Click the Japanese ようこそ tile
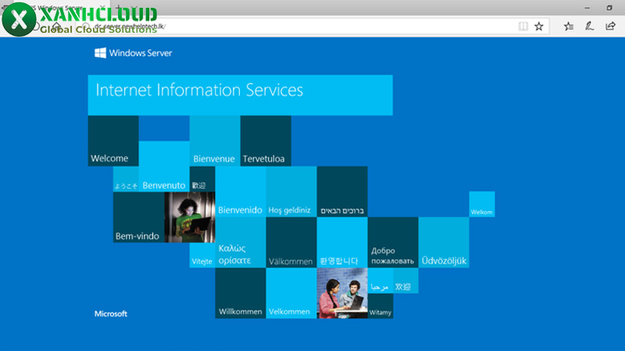Viewport: 625px width, 351px height. tap(126, 179)
